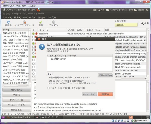This screenshot has height=124, width=151.
Task: Click the クイック検索 openssh input field
Action: coord(126,25)
